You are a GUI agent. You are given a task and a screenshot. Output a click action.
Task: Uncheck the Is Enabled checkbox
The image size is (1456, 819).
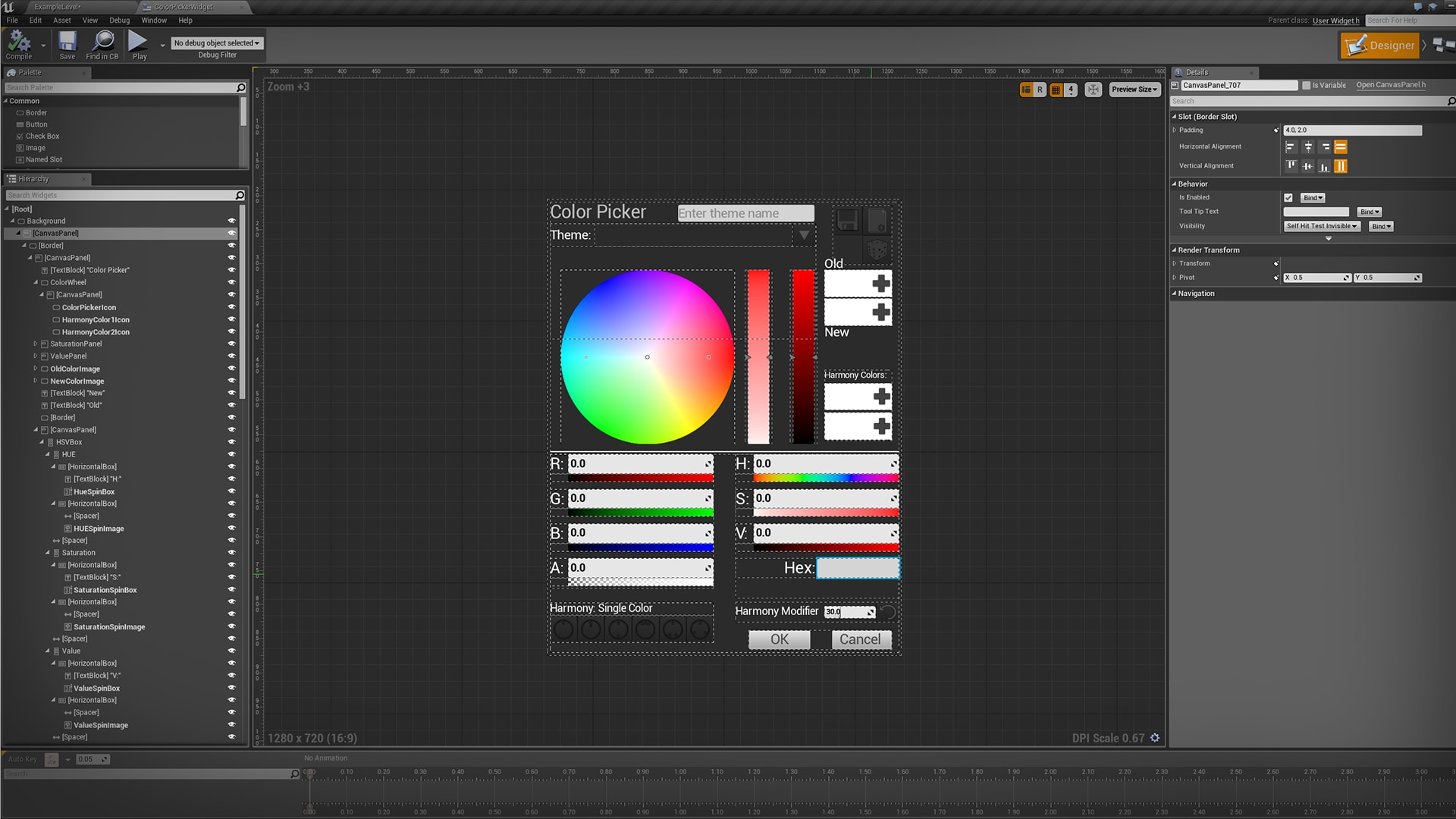tap(1288, 196)
